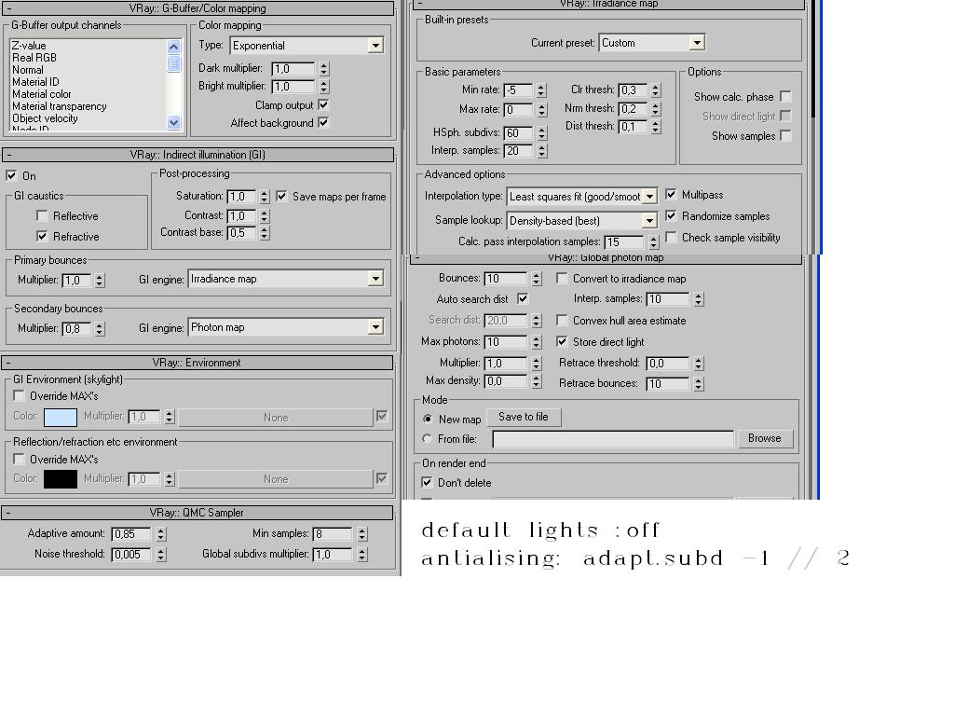Toggle Store direct light checkbox
This screenshot has height=716, width=954.
pyautogui.click(x=562, y=341)
